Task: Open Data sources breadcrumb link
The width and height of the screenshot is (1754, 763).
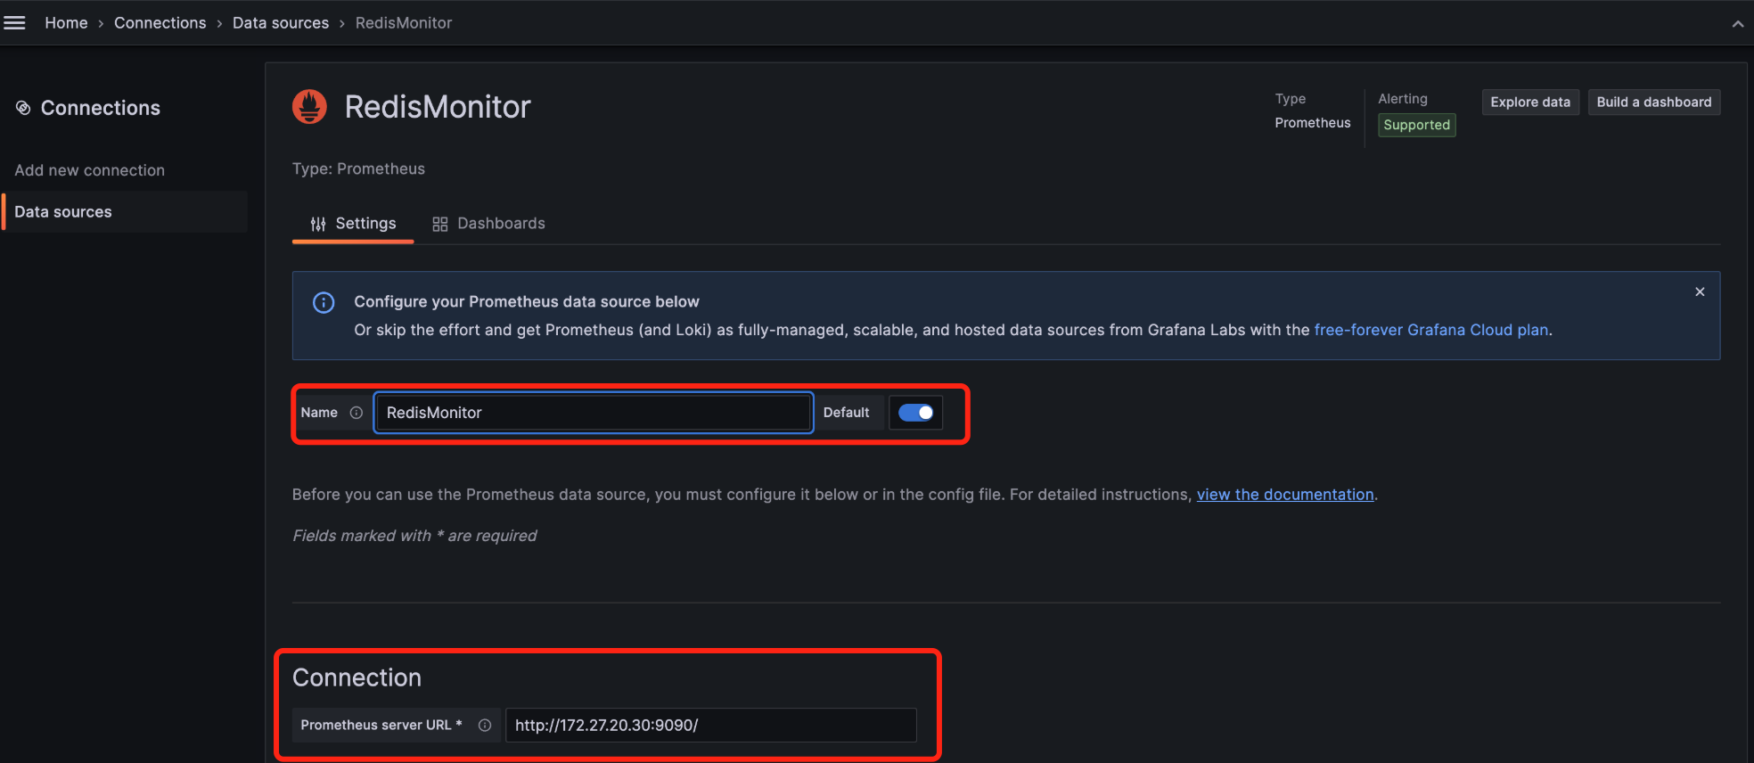Action: 281,23
